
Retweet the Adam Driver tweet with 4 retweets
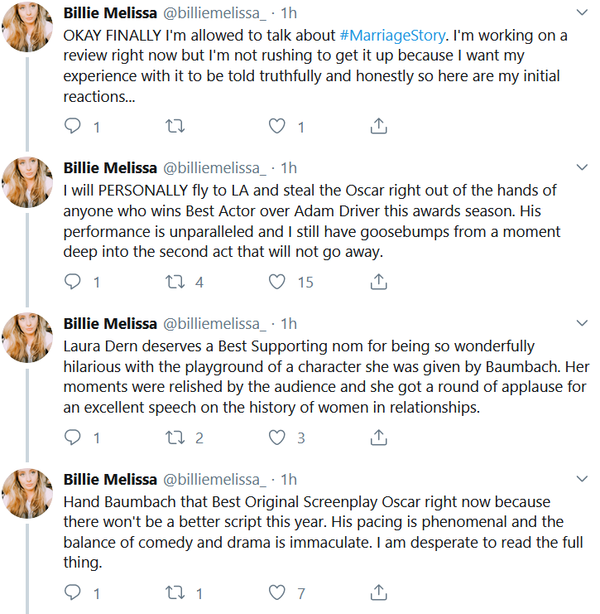(175, 282)
